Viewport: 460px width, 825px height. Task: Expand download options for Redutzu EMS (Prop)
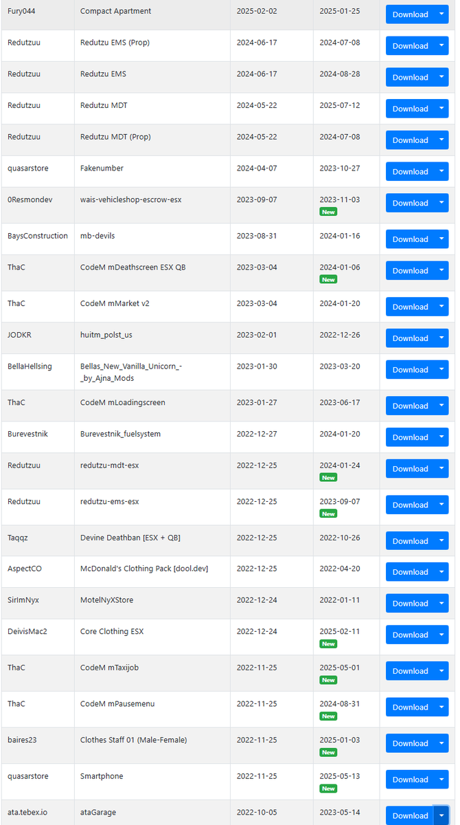tap(441, 46)
